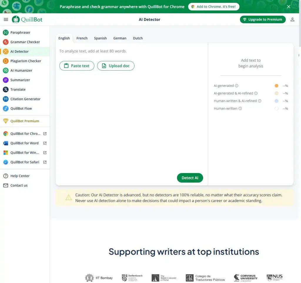The height and width of the screenshot is (283, 301).
Task: Click the QuillBot Premium diamond icon
Action: (x=6, y=121)
